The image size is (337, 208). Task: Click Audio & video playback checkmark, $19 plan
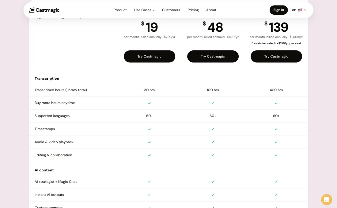click(x=150, y=142)
